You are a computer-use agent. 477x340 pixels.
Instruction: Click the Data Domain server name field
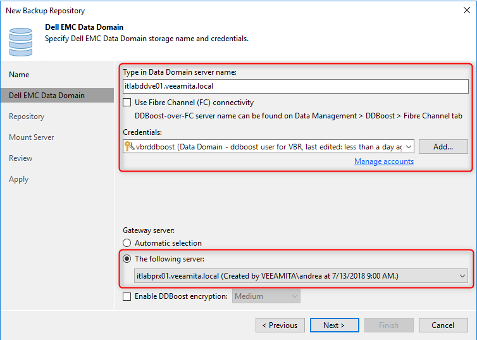(x=295, y=86)
